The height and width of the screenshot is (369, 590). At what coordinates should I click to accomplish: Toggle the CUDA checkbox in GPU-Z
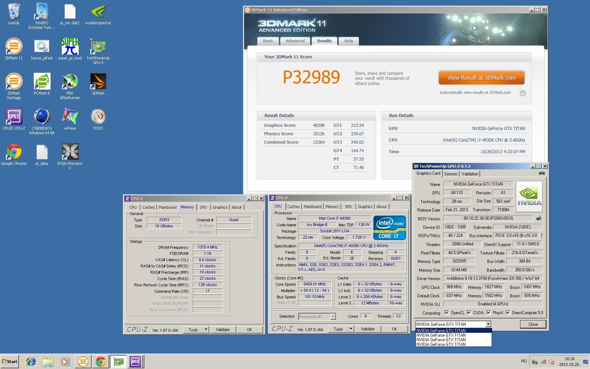(x=469, y=312)
